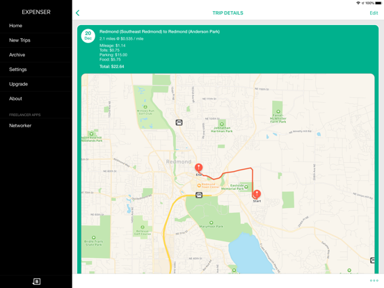Open Settings in the sidebar
This screenshot has height=288, width=384.
[36, 70]
